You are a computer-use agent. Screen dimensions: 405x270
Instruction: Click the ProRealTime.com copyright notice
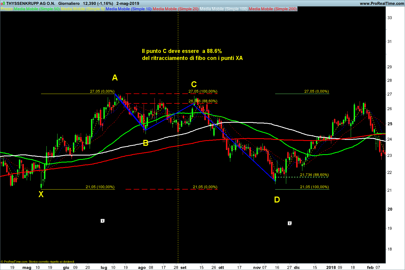[38, 262]
